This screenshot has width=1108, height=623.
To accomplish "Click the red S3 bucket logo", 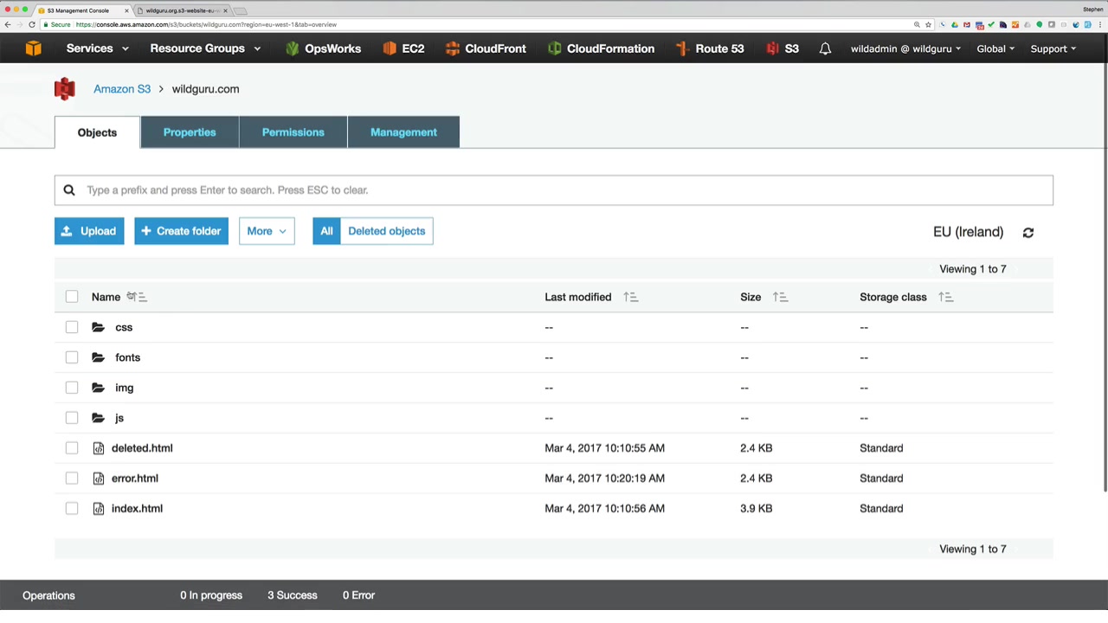I will pyautogui.click(x=65, y=89).
